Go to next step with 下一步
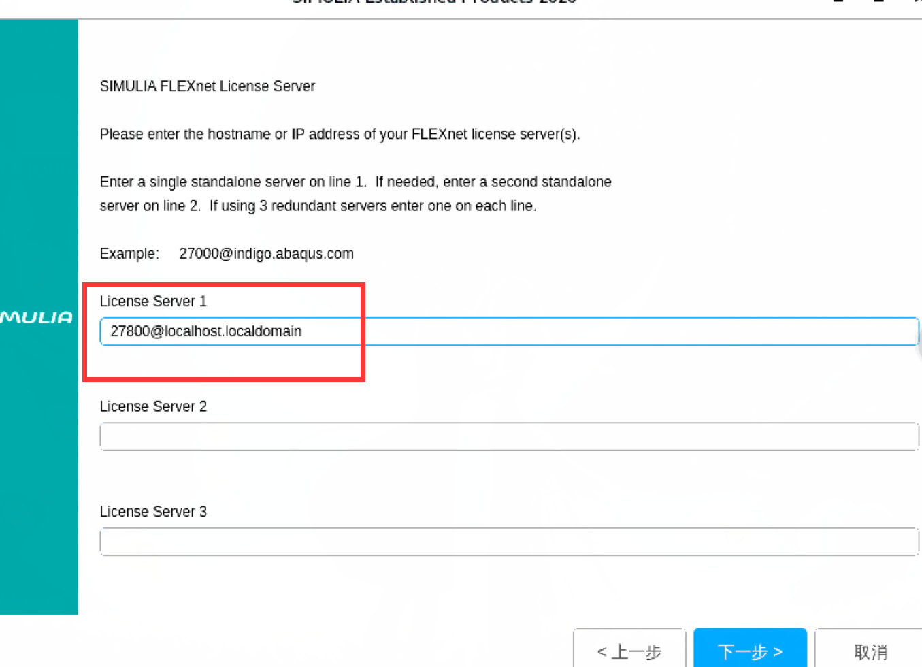922x667 pixels. [750, 651]
